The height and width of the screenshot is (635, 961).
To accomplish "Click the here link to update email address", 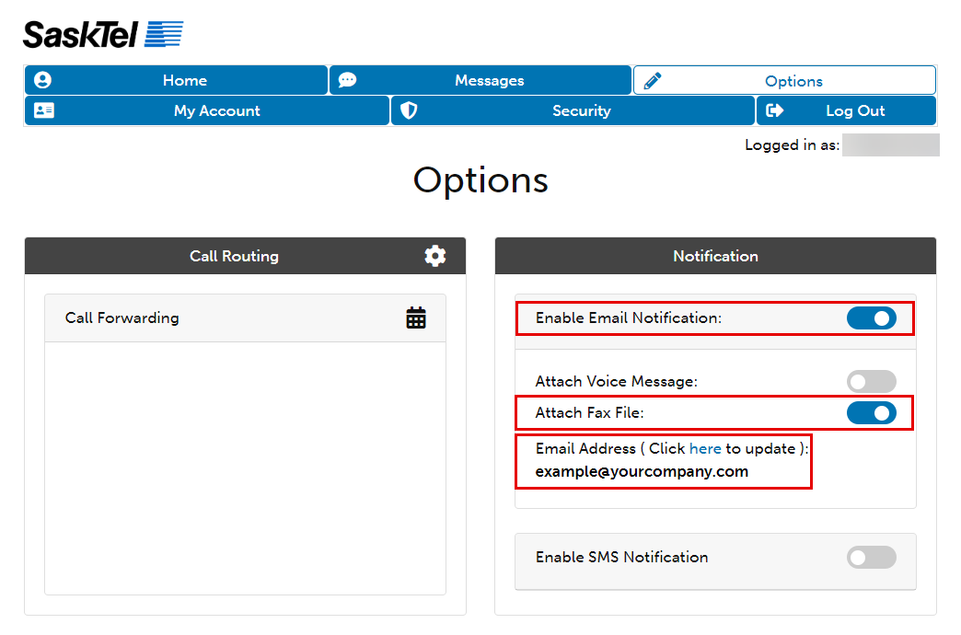I will tap(705, 448).
